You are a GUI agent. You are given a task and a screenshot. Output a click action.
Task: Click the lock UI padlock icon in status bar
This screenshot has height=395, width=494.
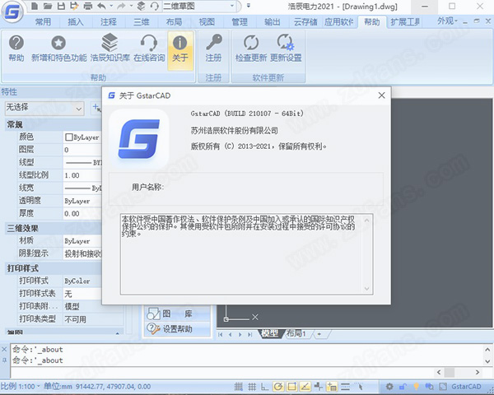[403, 387]
